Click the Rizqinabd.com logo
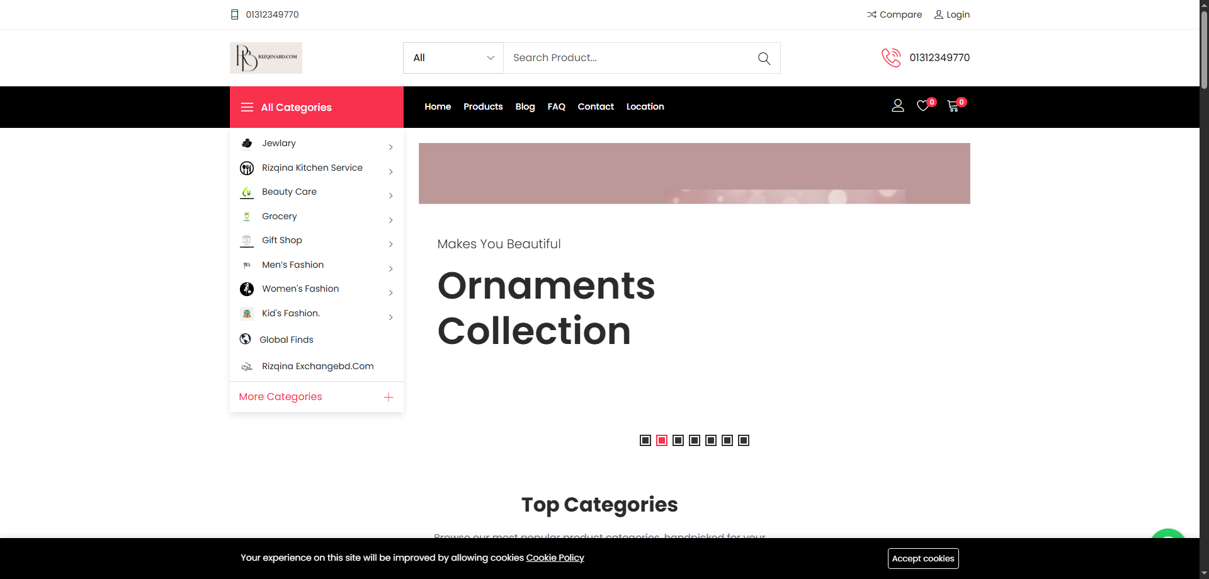 point(266,58)
